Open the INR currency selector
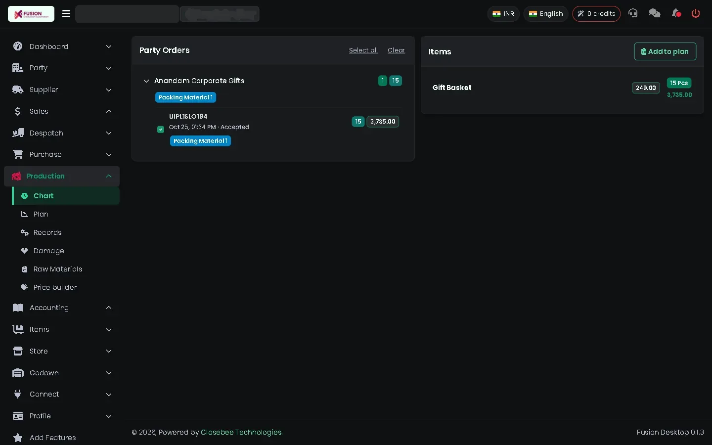Screen dimensions: 712x445 pos(503,14)
